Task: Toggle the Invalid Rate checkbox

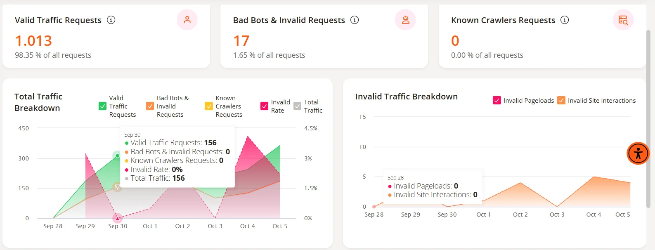Action: click(x=265, y=106)
